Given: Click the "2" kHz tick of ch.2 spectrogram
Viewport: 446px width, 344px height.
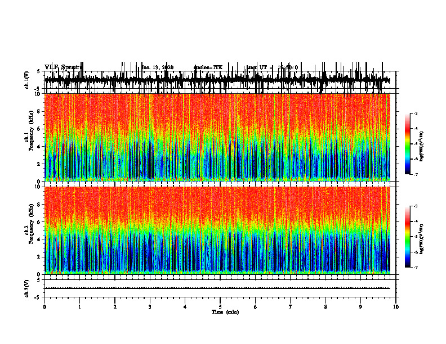Looking at the screenshot, I should pos(39,257).
